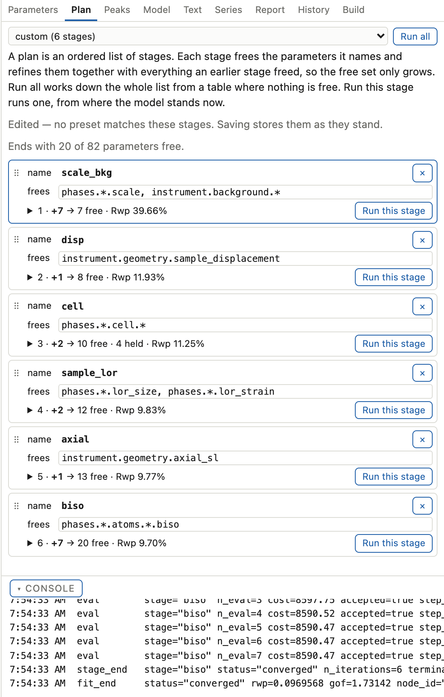Edit the scale_bkg stage name field
444x697 pixels.
(x=234, y=173)
